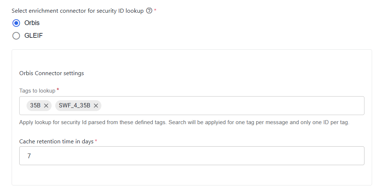Select the GLEIF radio button
Screen dimensions: 379x192
(x=16, y=36)
